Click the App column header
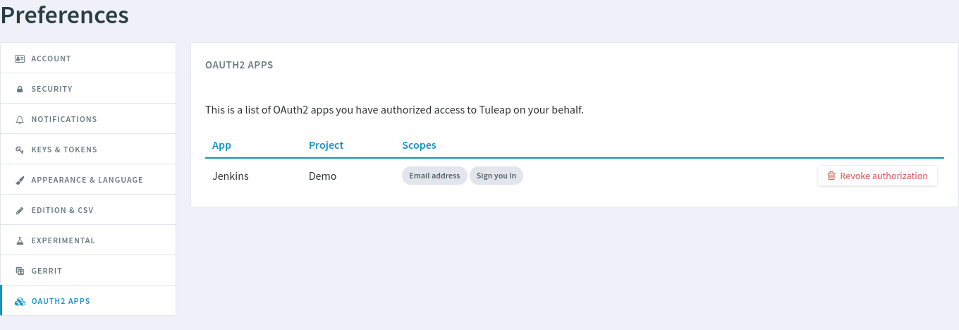Image resolution: width=959 pixels, height=330 pixels. 221,145
